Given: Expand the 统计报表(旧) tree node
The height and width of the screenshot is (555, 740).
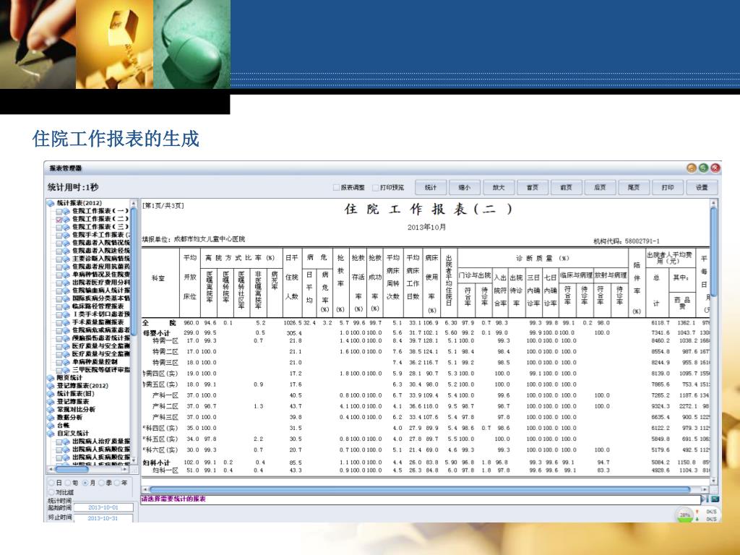Looking at the screenshot, I should [x=51, y=394].
